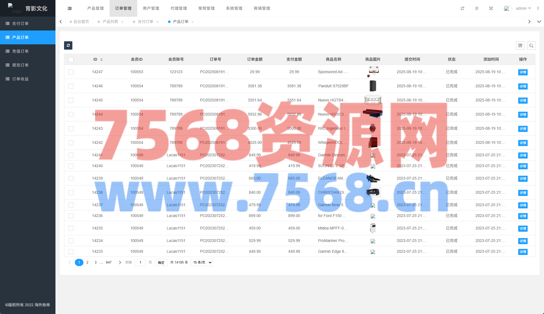Expand the admin user dropdown
Screen dimensions: 544x314
[523, 8]
